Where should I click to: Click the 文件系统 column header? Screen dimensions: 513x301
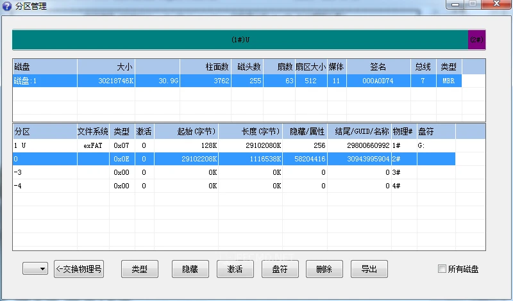point(93,131)
